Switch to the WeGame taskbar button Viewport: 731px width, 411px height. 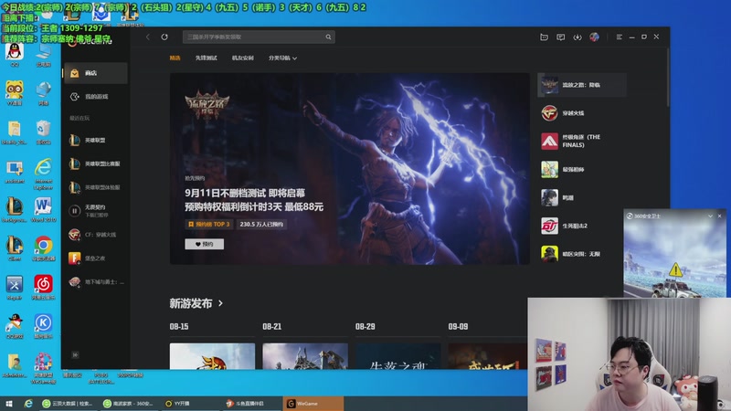(x=313, y=404)
